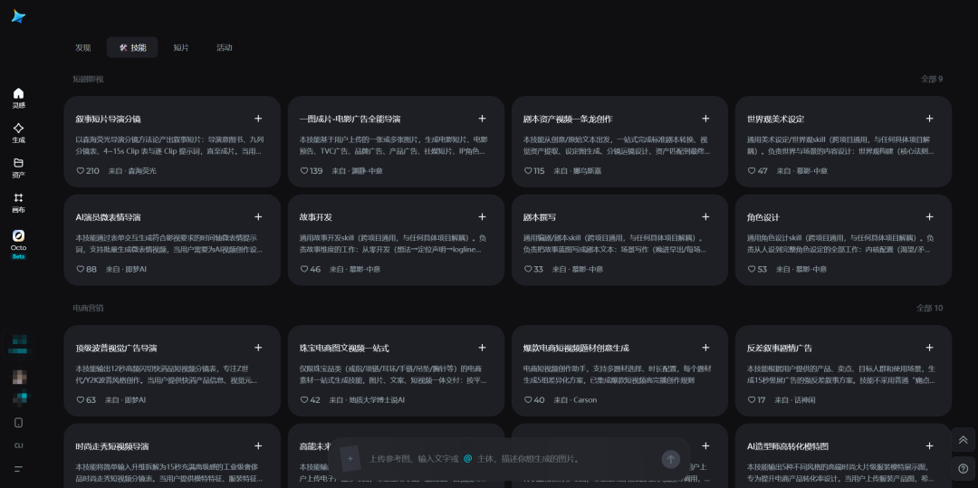Click the app logo at top left
978x488 pixels.
[19, 17]
